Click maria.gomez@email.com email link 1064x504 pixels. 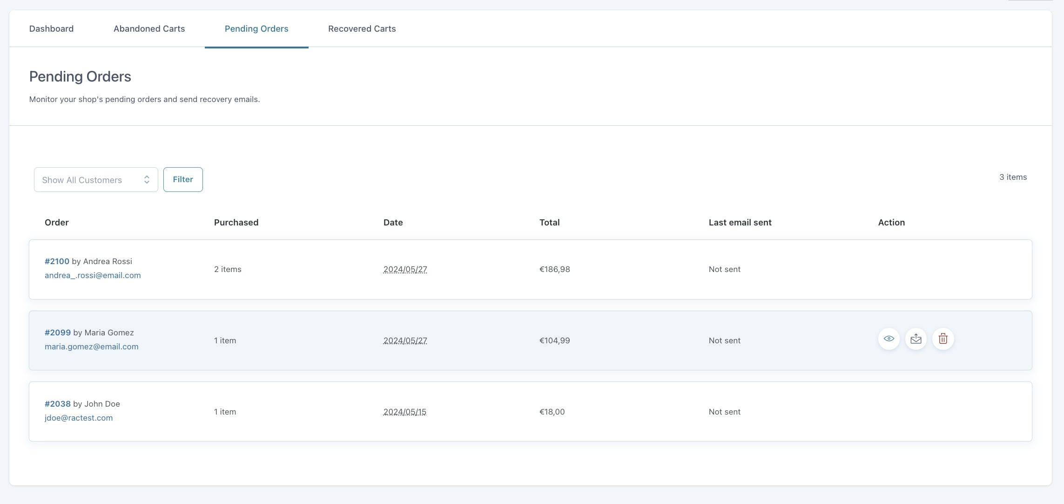point(91,347)
